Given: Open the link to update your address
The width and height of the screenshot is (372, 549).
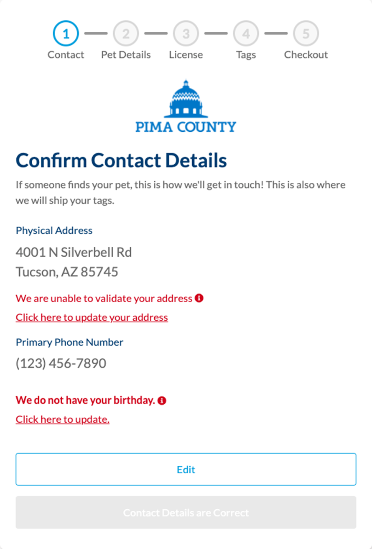Looking at the screenshot, I should (91, 317).
